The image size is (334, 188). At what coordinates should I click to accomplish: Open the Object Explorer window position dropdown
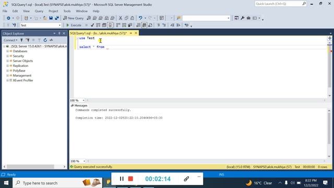point(54,33)
